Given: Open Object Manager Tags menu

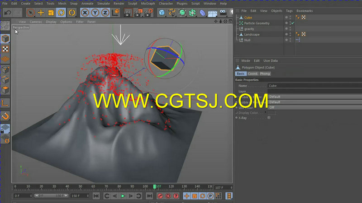Looking at the screenshot, I should click(x=289, y=11).
